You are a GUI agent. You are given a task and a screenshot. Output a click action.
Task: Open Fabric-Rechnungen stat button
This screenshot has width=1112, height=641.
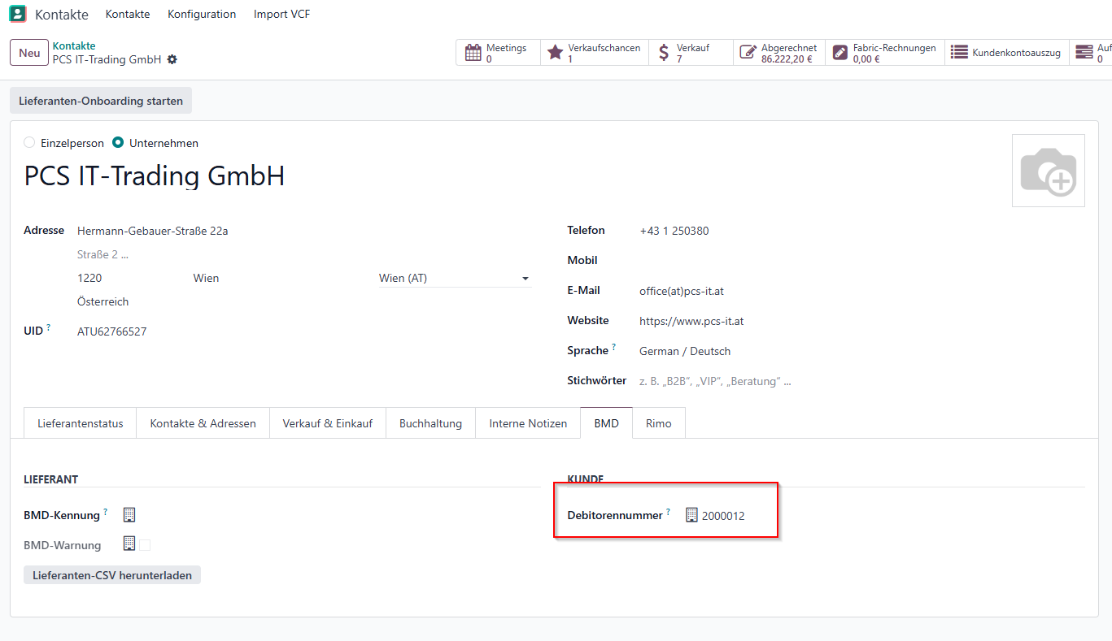(885, 53)
